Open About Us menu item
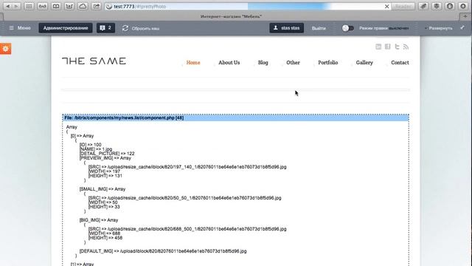This screenshot has height=266, width=472. click(229, 62)
